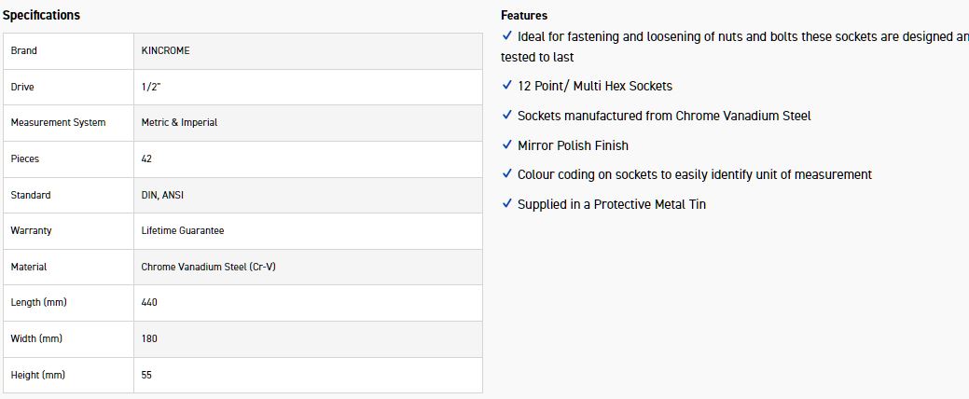This screenshot has height=399, width=969.
Task: Select the Height value 55
Action: click(x=147, y=376)
